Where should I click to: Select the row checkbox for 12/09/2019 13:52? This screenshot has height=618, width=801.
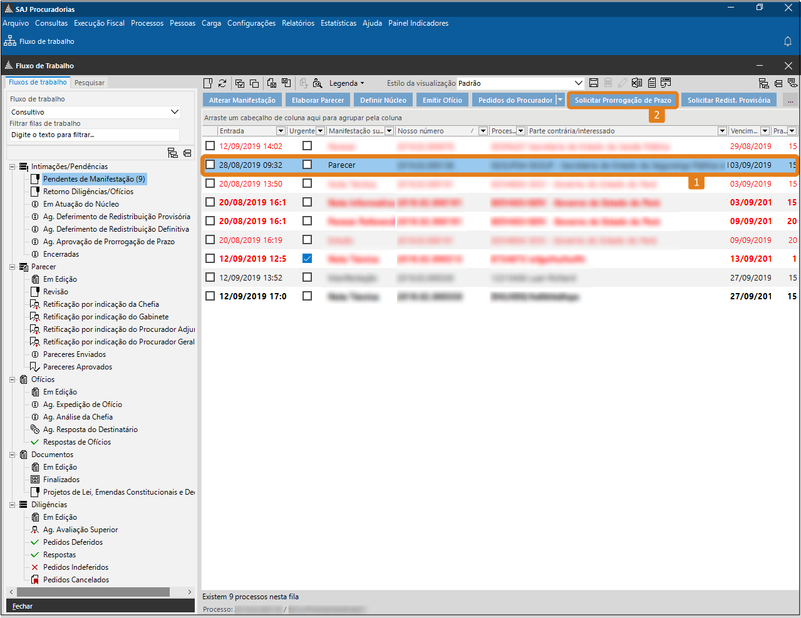(x=210, y=277)
